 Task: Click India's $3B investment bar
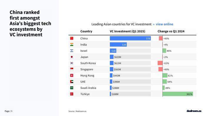pyautogui.click(x=118, y=44)
